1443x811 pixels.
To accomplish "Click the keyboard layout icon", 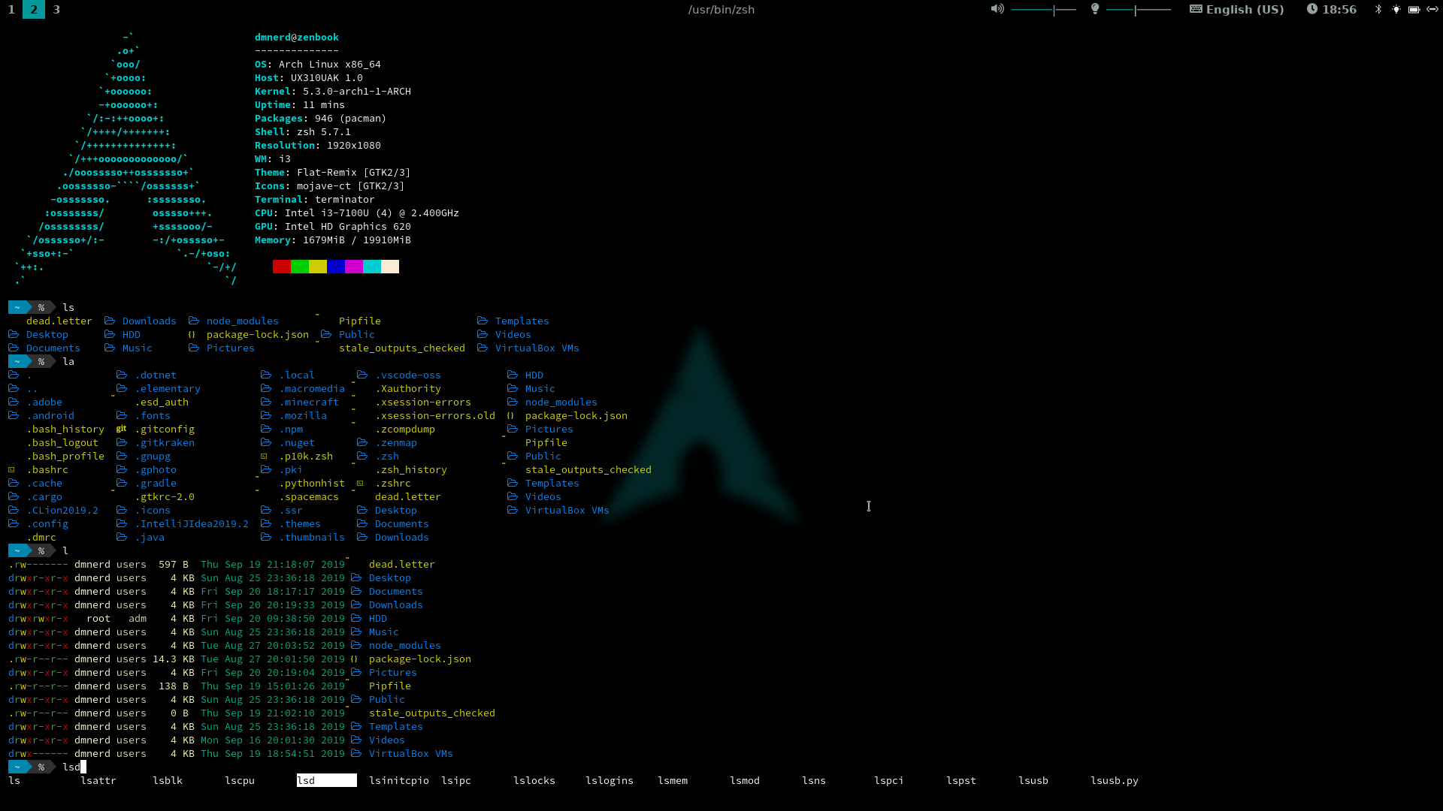I will 1195,9.
